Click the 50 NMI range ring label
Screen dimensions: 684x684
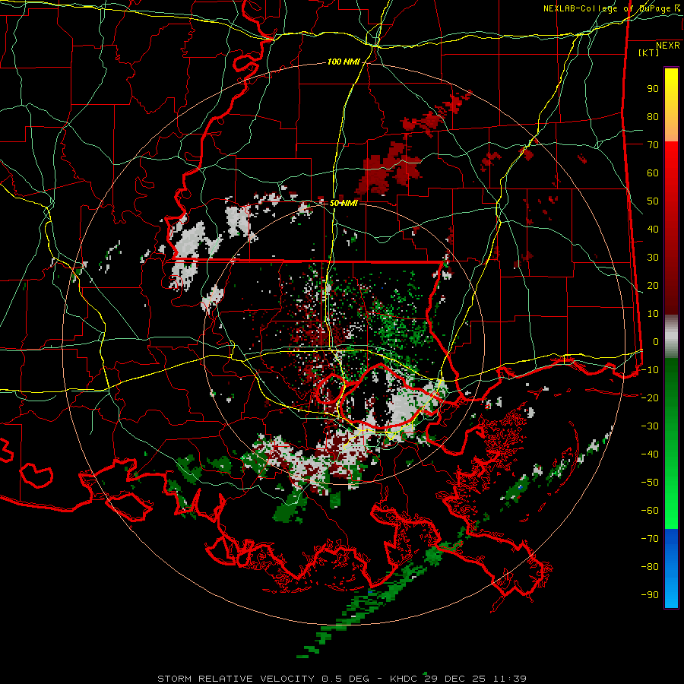pos(344,203)
